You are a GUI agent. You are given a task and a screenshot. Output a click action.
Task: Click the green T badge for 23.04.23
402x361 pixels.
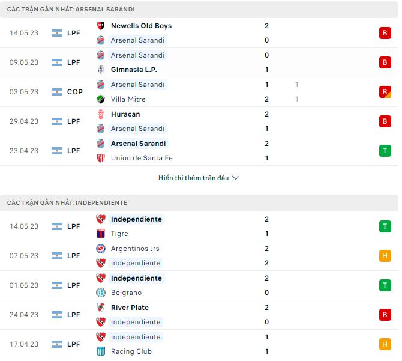tap(385, 151)
